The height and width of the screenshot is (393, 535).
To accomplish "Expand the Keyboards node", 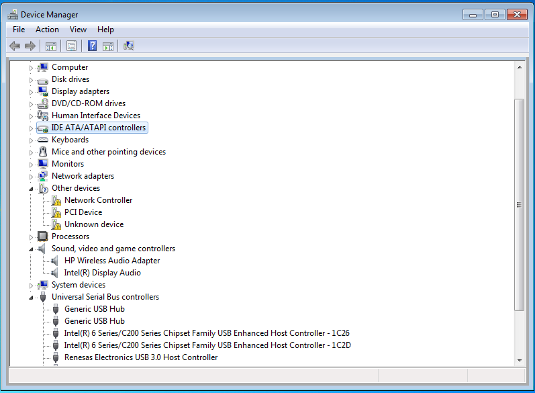I will tap(31, 140).
